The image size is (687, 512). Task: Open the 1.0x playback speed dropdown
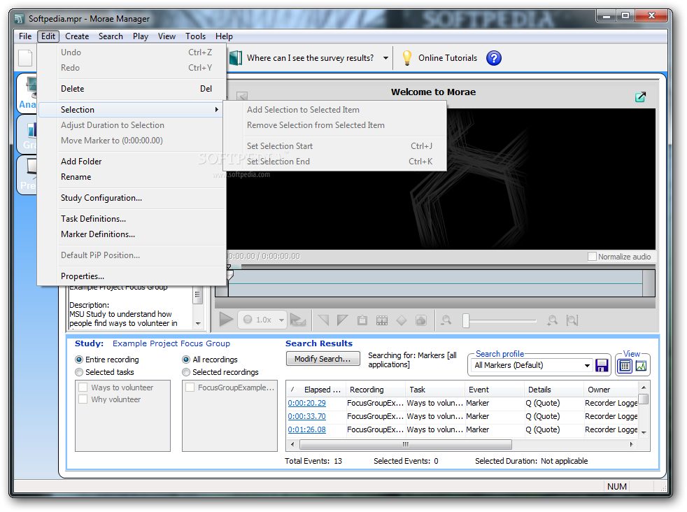pos(281,320)
